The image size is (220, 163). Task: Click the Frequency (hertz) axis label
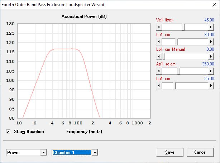[84, 132]
